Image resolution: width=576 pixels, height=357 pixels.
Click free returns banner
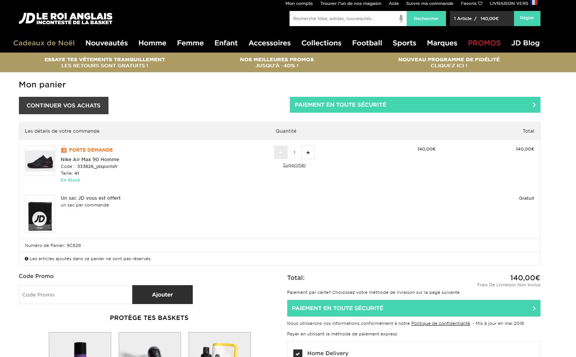(x=105, y=62)
